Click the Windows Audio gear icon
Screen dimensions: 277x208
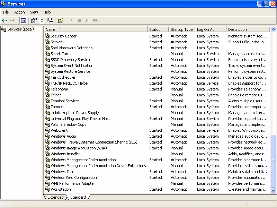coord(47,136)
